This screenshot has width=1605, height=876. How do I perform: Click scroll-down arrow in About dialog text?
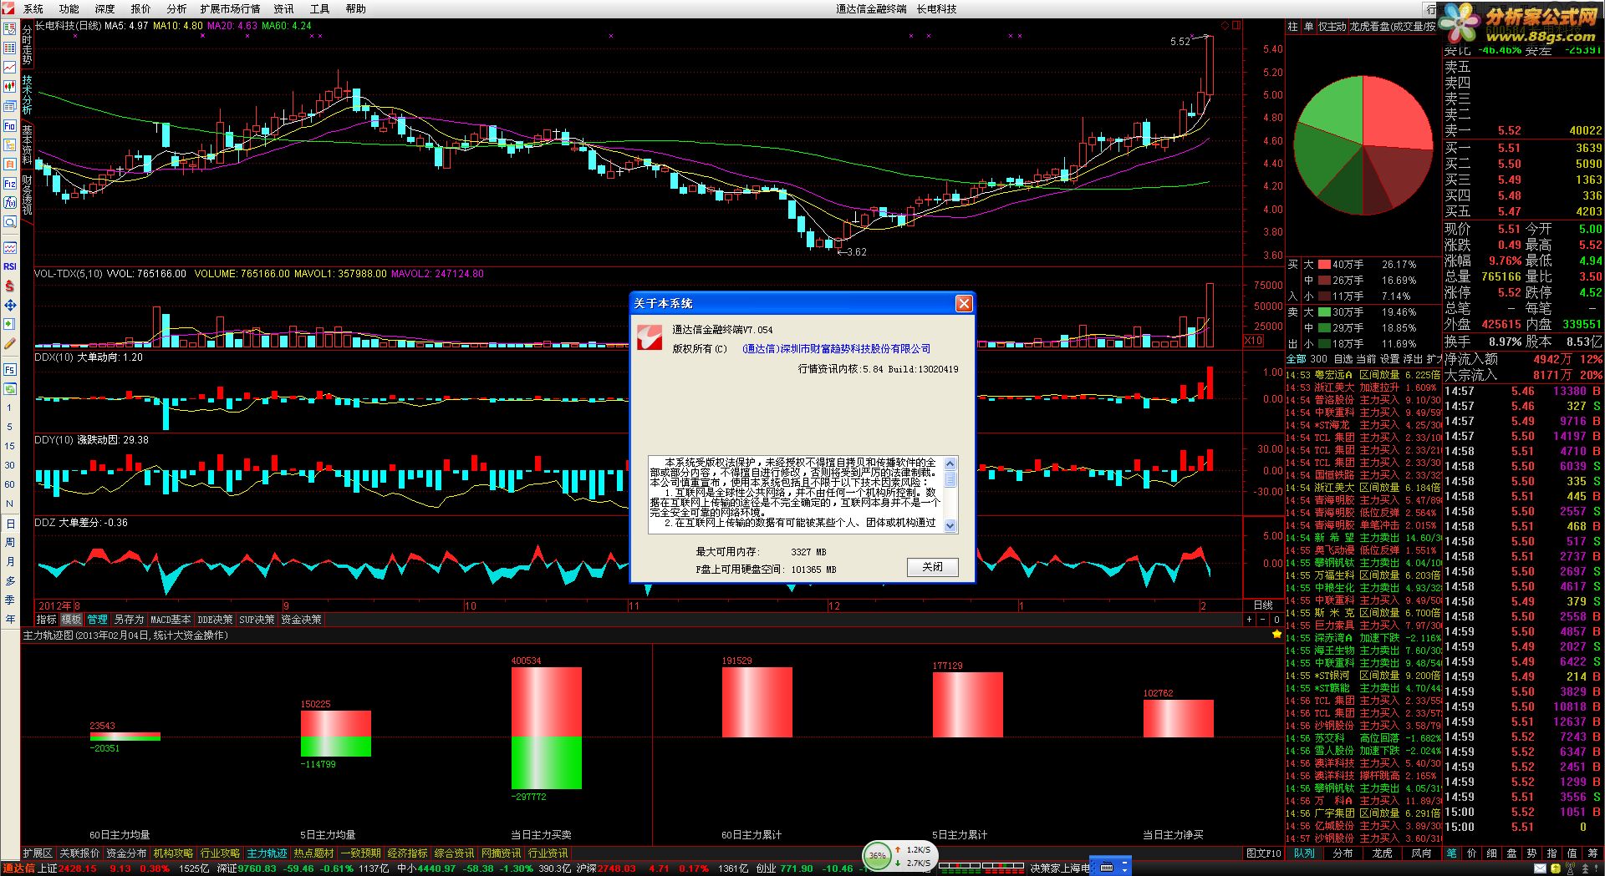950,526
